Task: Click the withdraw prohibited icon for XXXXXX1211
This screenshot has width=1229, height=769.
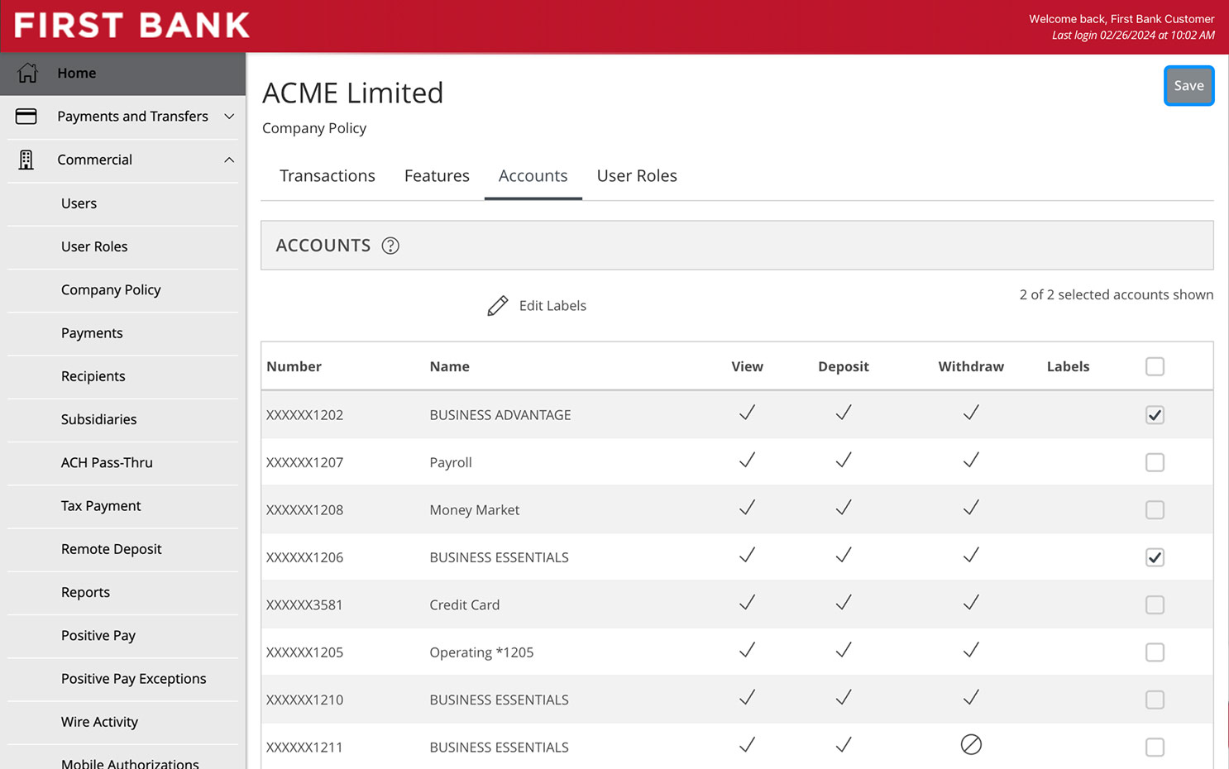Action: [x=971, y=745]
